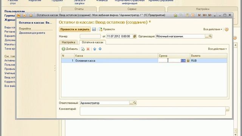Click the ellipsis button in the Ответственный field
This screenshot has width=242, height=136.
pos(131,103)
